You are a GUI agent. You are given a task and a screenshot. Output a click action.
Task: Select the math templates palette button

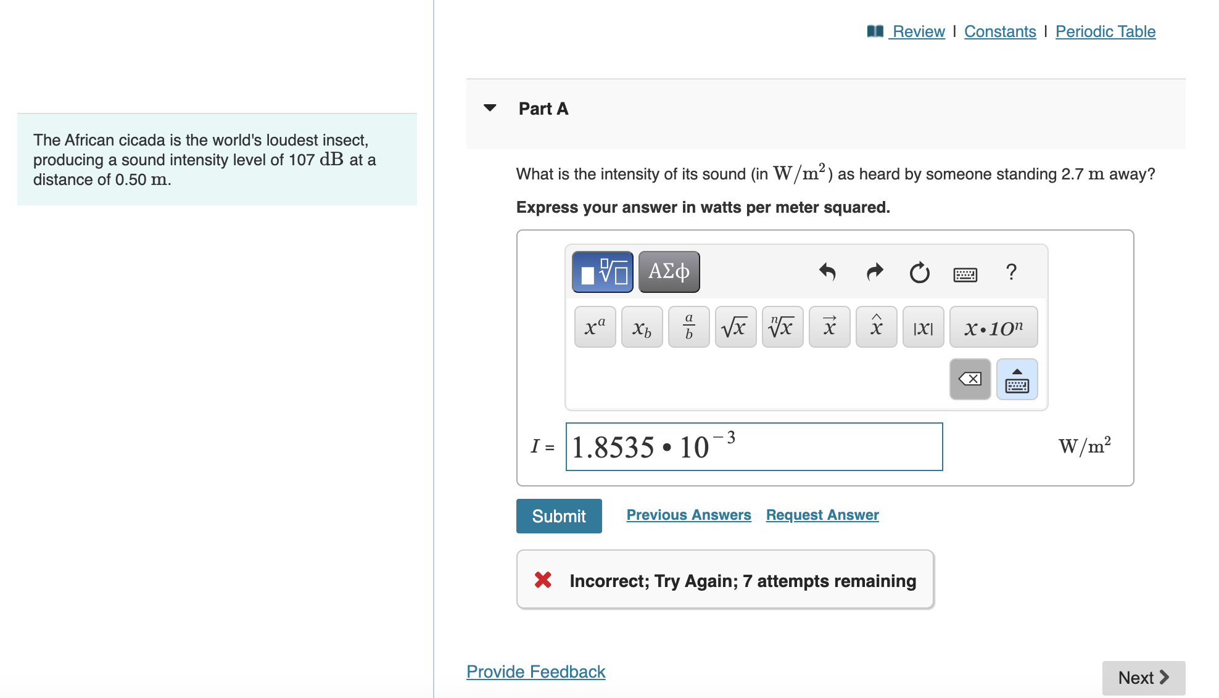[602, 272]
